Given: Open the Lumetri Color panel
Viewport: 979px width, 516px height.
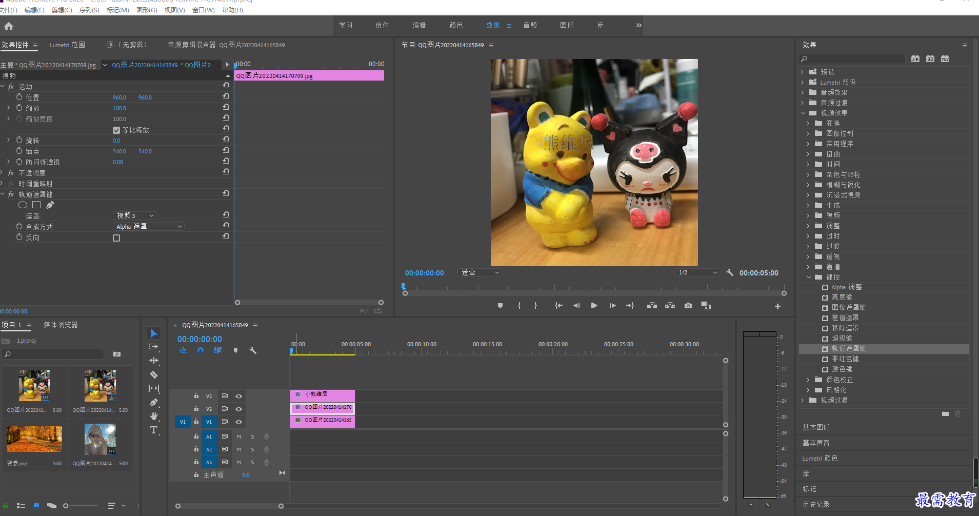Looking at the screenshot, I should pos(820,458).
